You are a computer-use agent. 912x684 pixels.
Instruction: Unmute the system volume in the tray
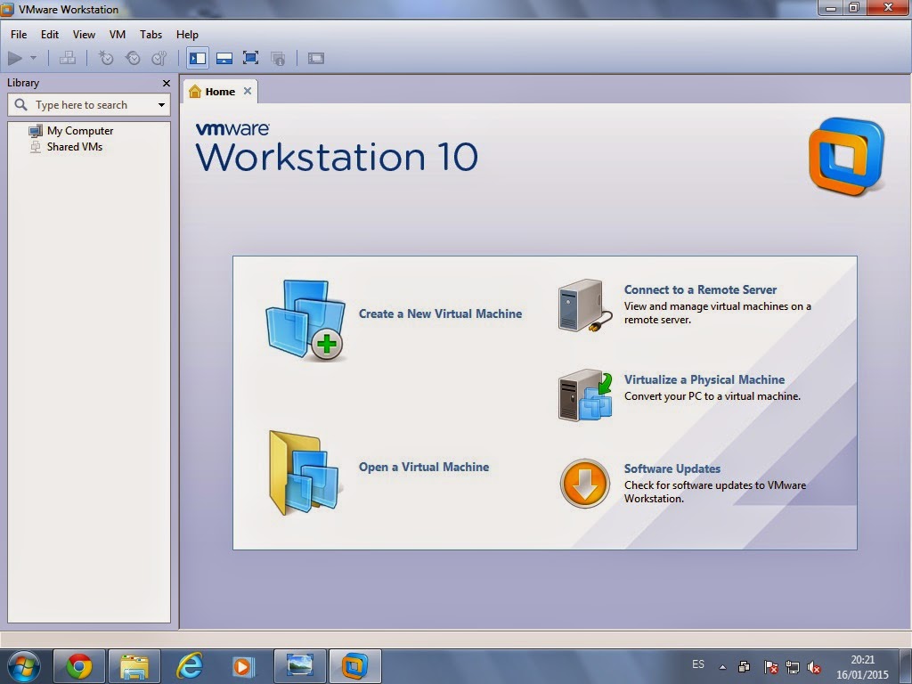pos(815,664)
